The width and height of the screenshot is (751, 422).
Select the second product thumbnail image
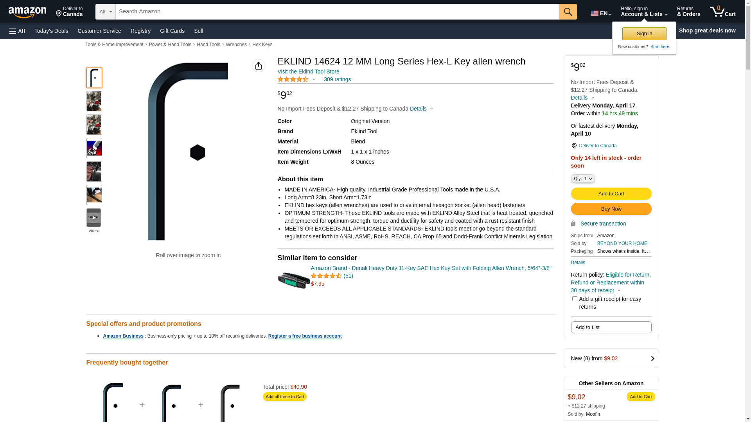(x=94, y=101)
